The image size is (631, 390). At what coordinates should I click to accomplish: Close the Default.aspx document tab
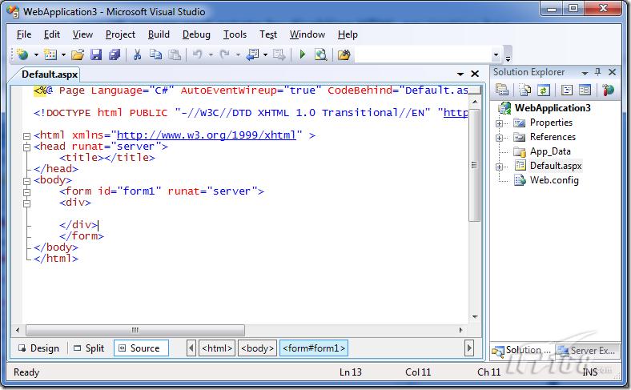pyautogui.click(x=475, y=74)
